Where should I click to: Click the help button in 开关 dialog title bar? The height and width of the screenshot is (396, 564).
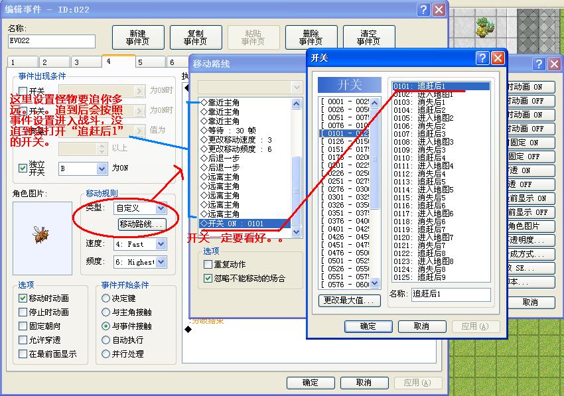(x=482, y=58)
